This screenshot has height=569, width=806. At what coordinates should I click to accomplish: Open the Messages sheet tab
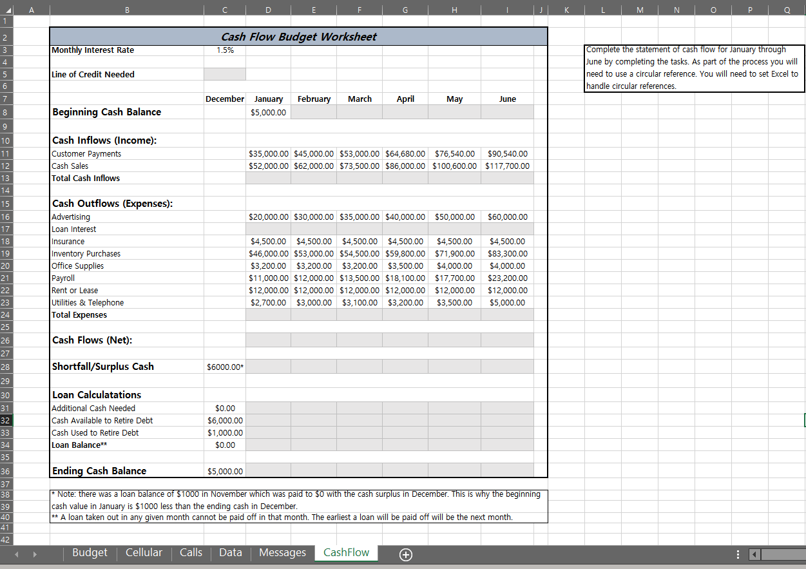click(282, 553)
